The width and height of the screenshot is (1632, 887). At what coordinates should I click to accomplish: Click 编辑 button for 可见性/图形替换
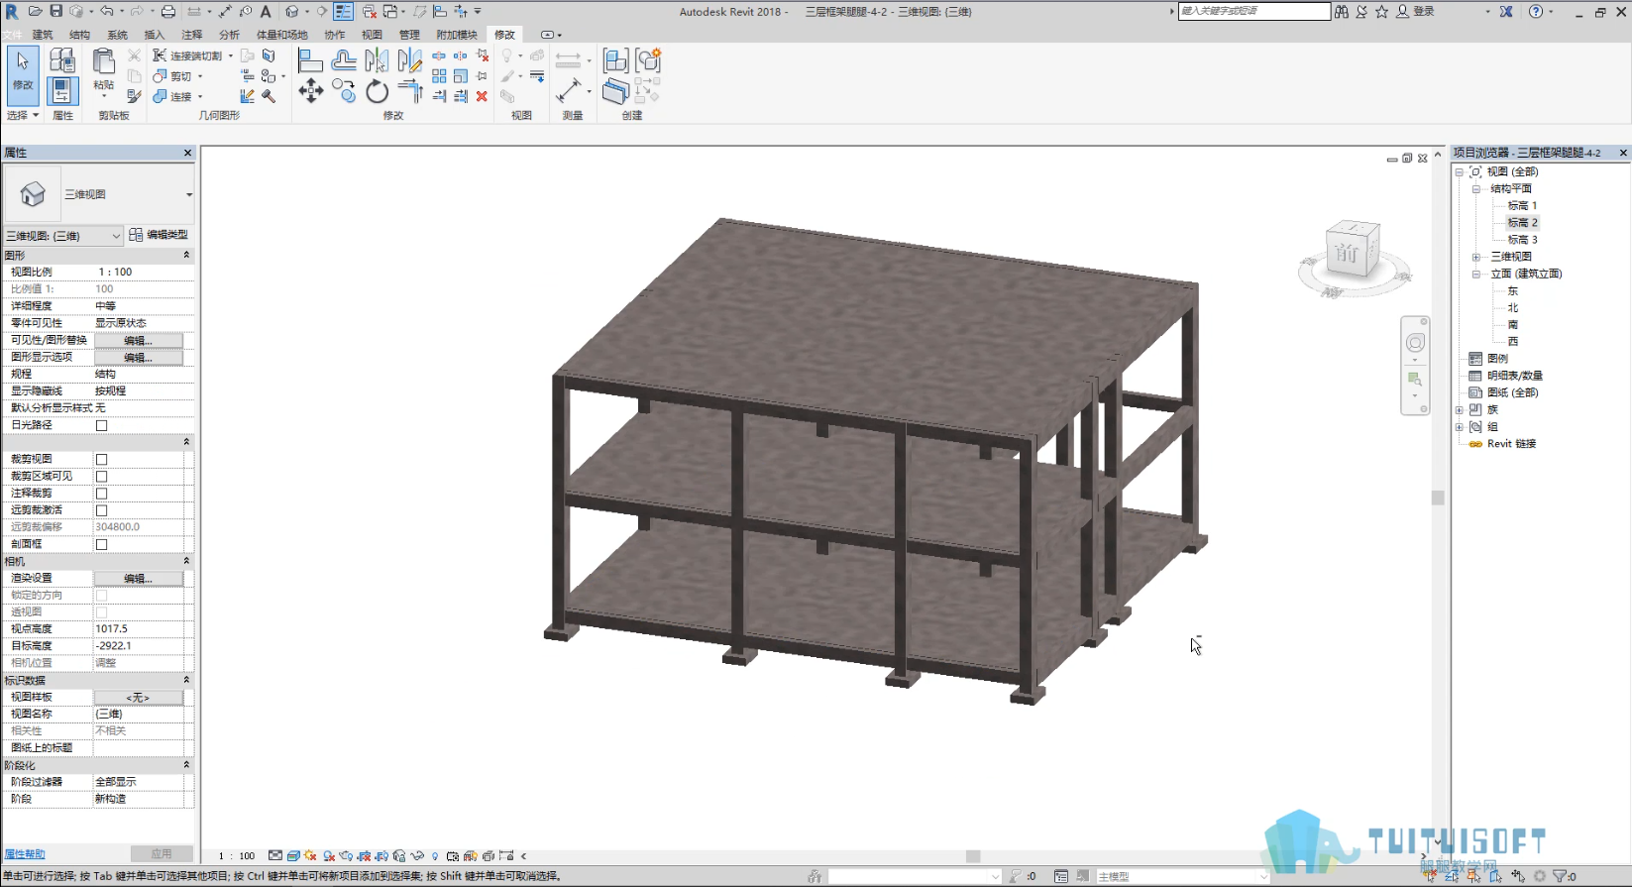[139, 340]
